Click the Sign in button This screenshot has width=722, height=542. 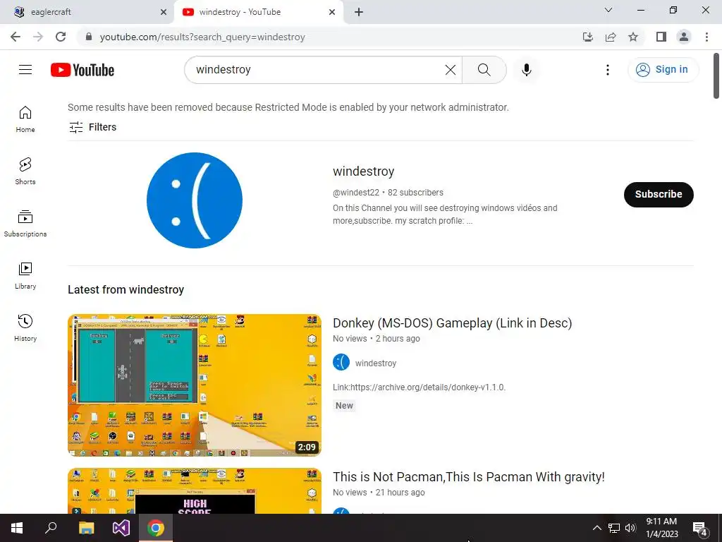pos(663,70)
